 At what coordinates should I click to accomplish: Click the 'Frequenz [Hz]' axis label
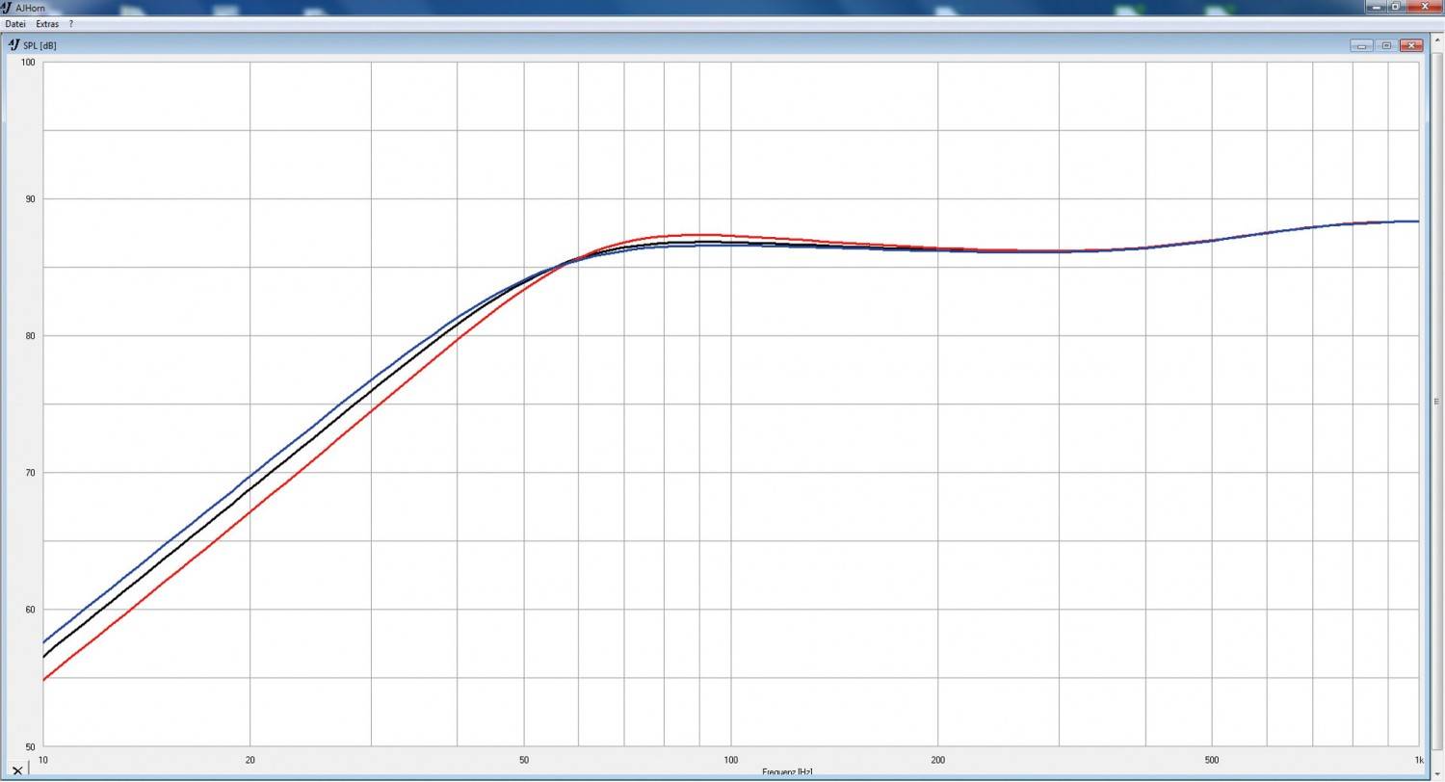coord(787,772)
